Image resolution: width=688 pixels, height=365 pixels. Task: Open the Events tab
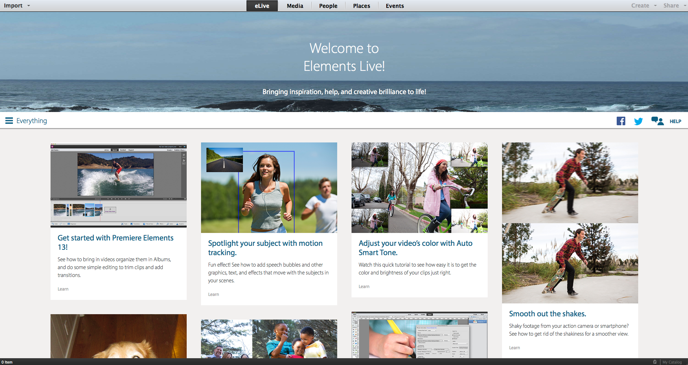coord(395,6)
